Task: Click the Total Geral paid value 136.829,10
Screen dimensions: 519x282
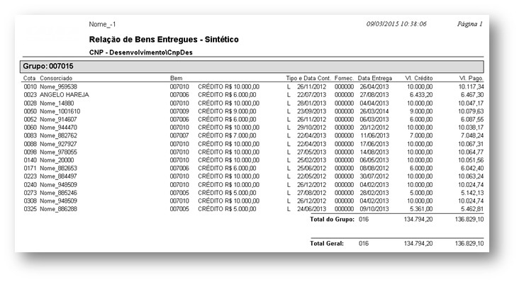Action: (469, 244)
